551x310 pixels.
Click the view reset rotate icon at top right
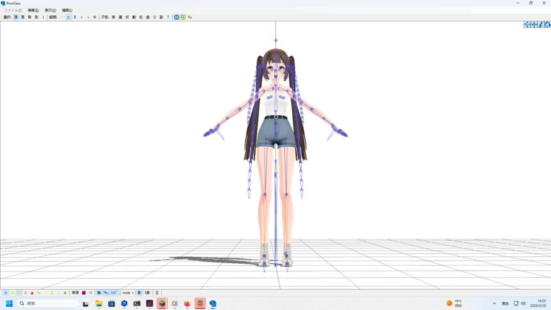click(548, 24)
